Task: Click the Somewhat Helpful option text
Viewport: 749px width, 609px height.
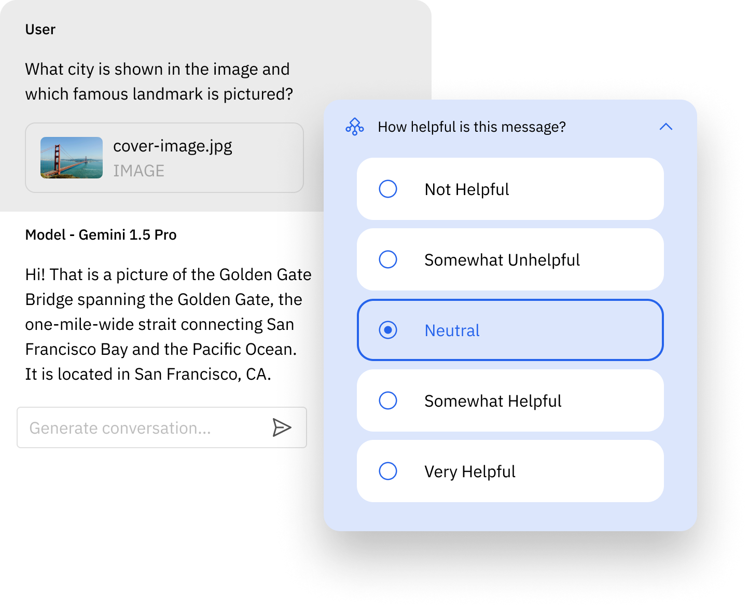Action: 493,401
